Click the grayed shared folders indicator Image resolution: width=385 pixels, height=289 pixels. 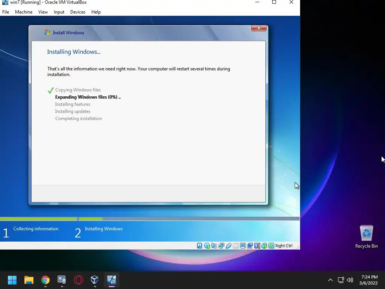(x=235, y=245)
